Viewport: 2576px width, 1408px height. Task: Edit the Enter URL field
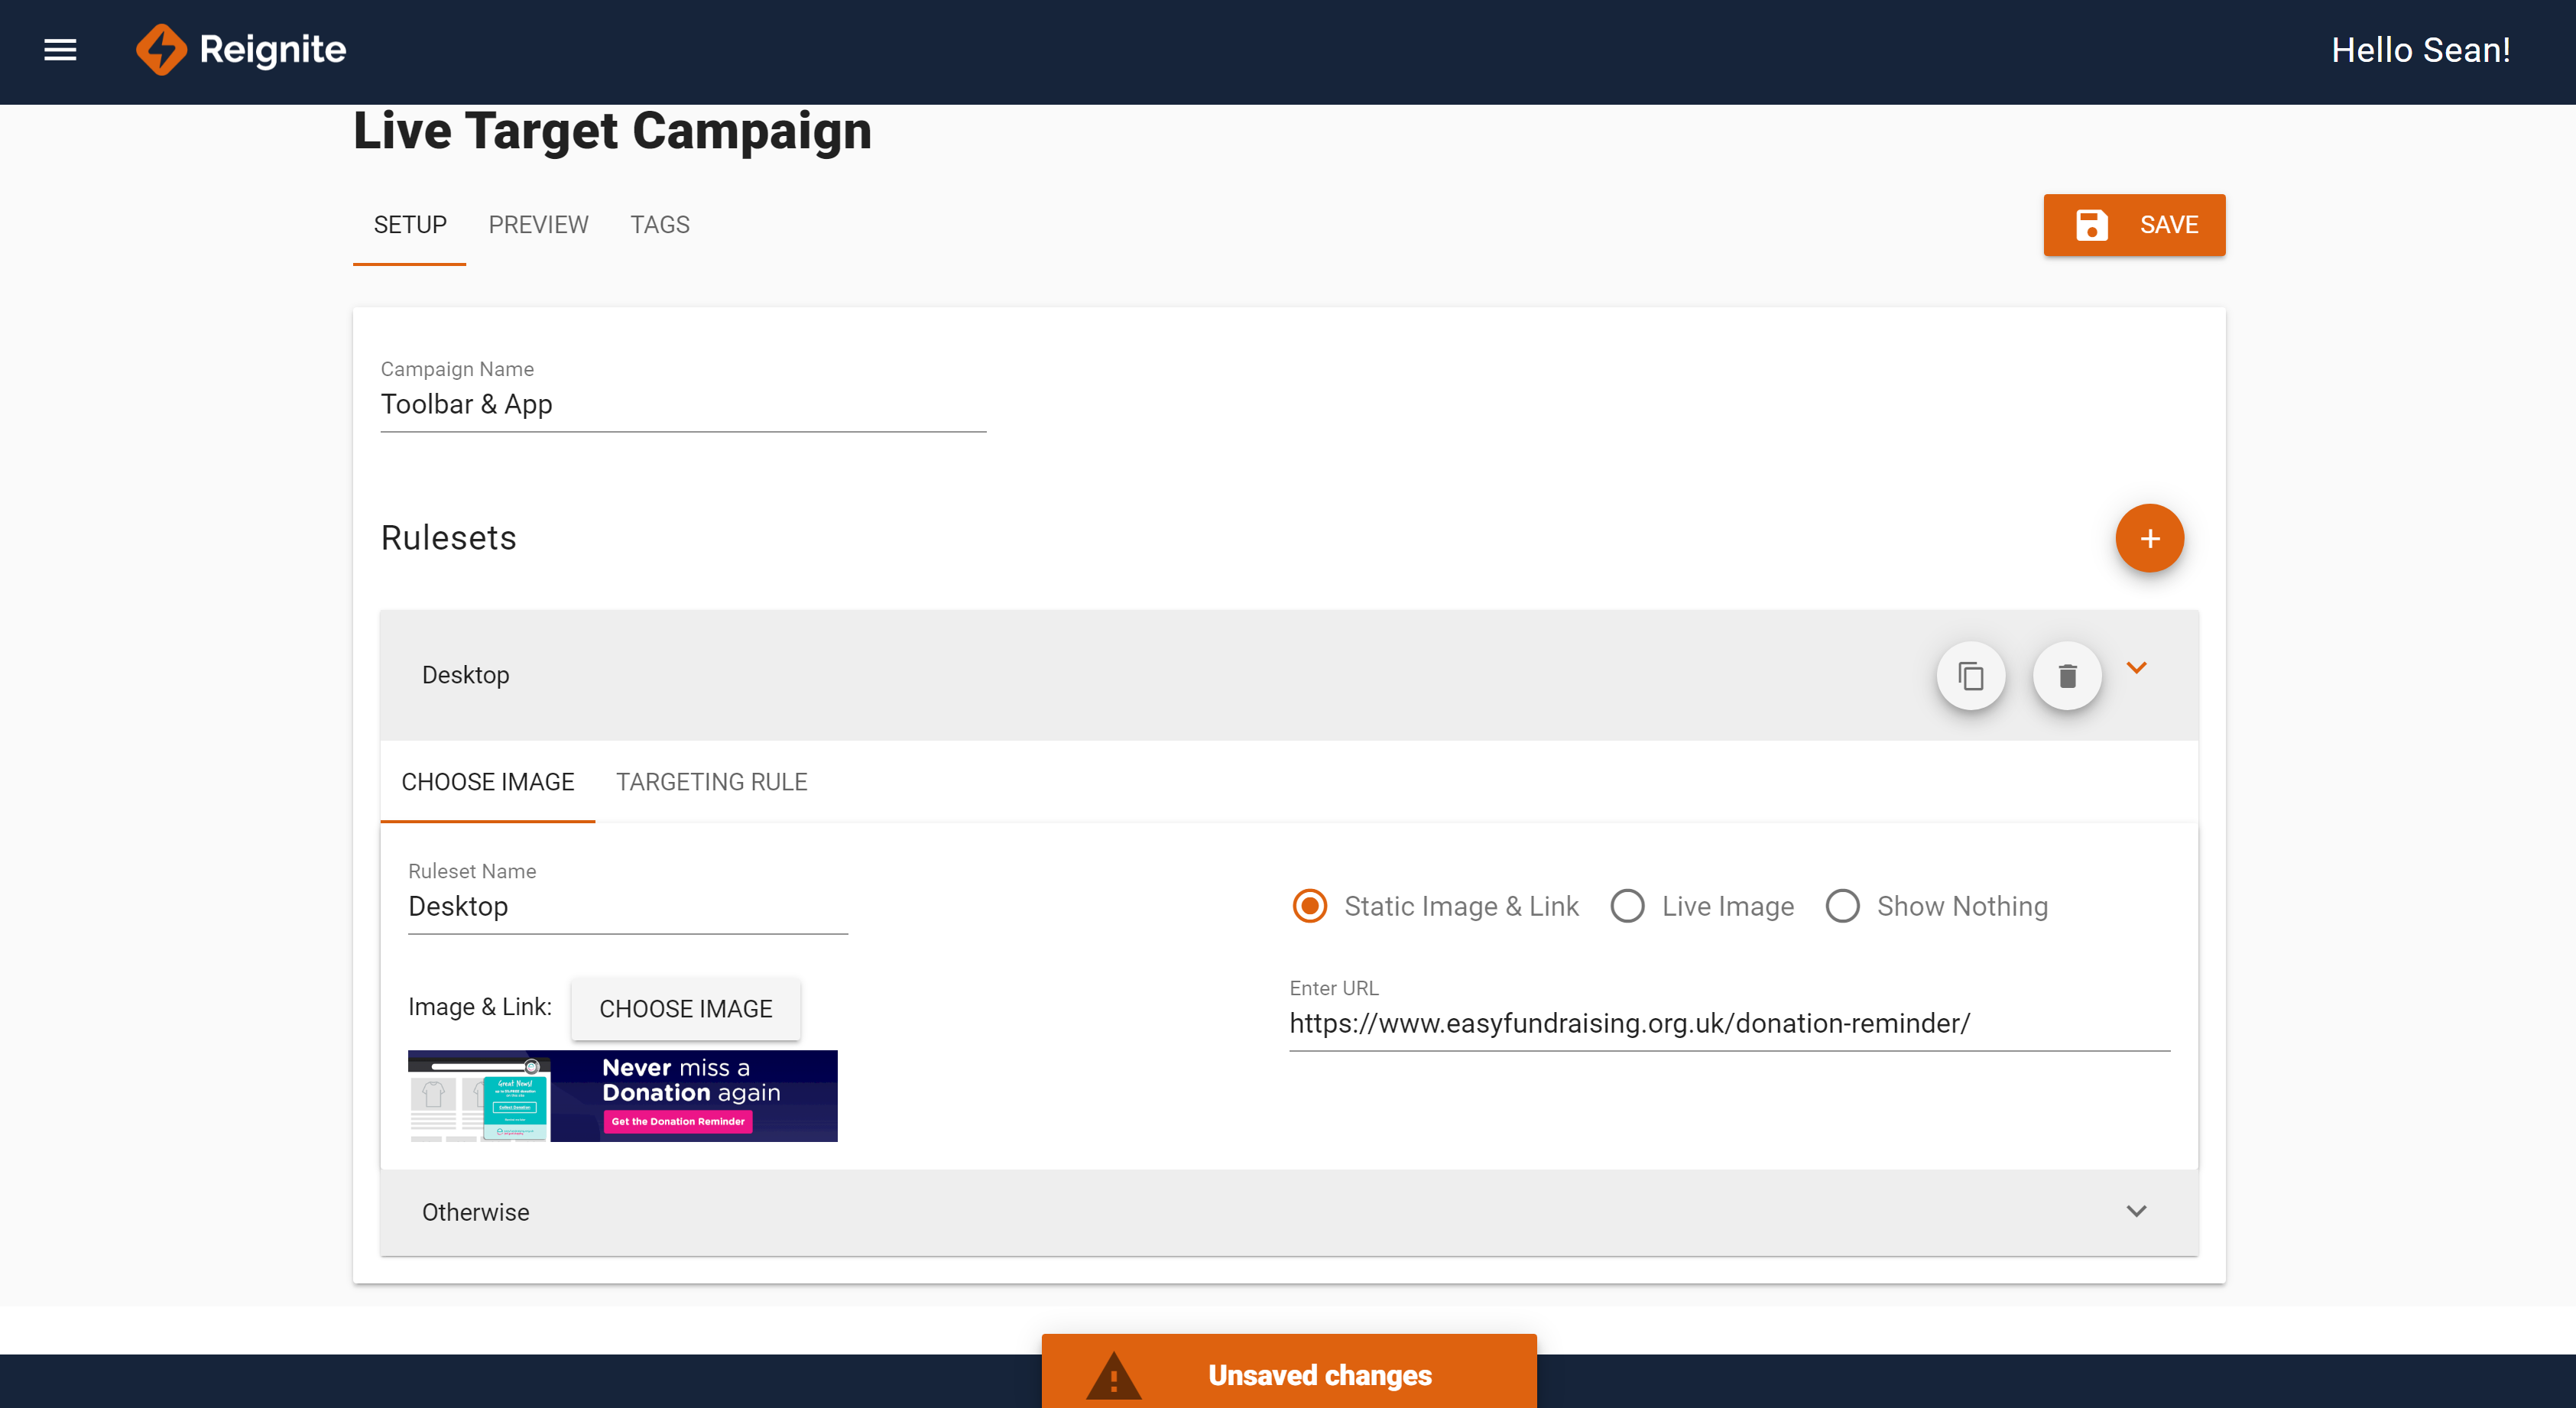coord(1728,1024)
